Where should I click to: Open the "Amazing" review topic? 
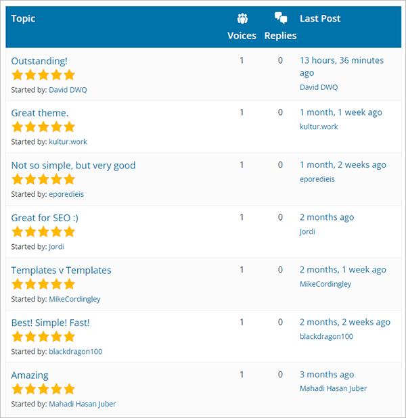(30, 375)
